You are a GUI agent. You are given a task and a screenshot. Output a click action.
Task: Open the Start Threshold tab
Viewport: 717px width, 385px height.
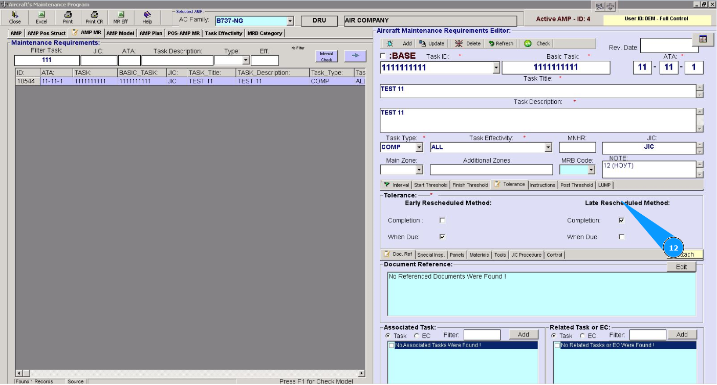430,185
